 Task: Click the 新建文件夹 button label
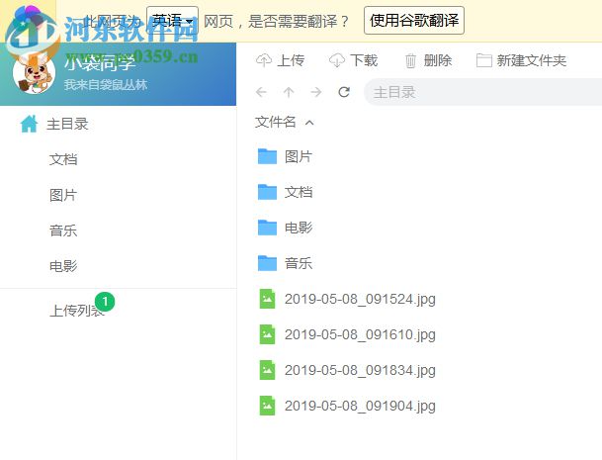pos(532,60)
